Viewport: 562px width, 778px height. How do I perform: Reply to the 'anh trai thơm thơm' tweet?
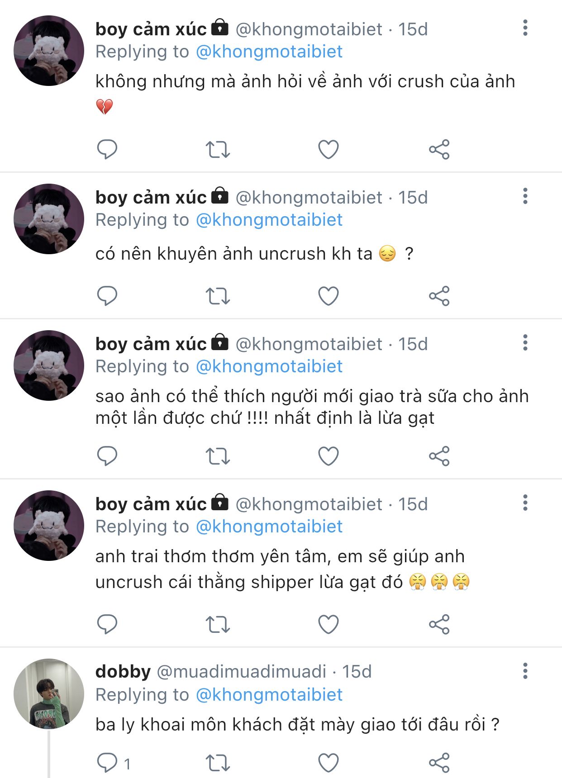pos(107,624)
